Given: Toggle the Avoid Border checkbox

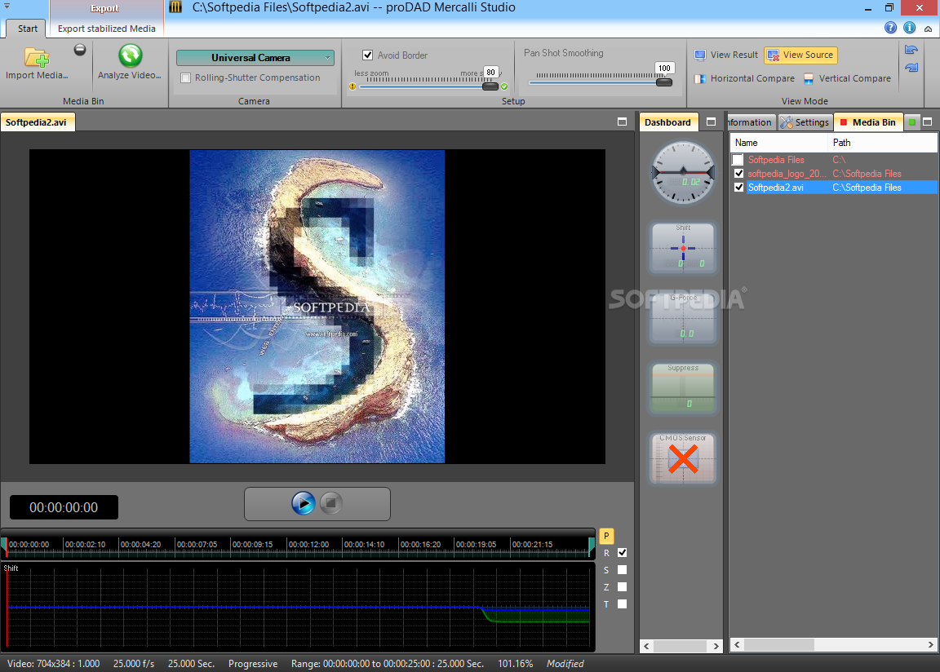Looking at the screenshot, I should (x=367, y=55).
